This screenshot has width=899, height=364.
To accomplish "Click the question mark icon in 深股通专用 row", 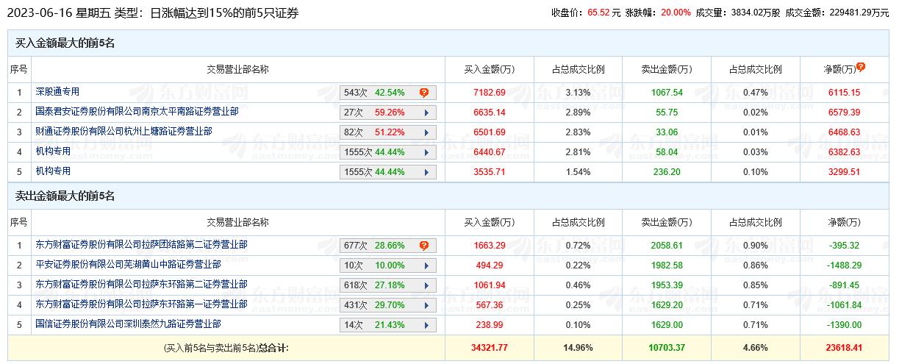I will [424, 93].
